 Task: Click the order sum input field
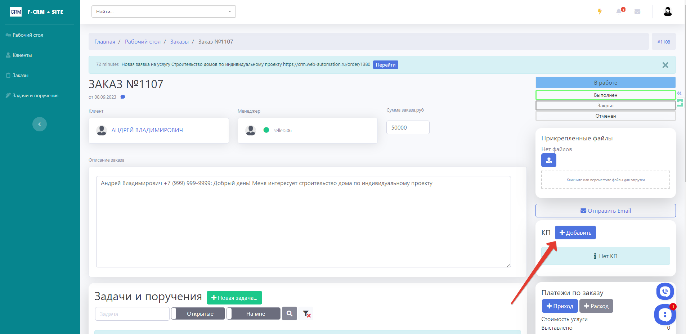408,127
